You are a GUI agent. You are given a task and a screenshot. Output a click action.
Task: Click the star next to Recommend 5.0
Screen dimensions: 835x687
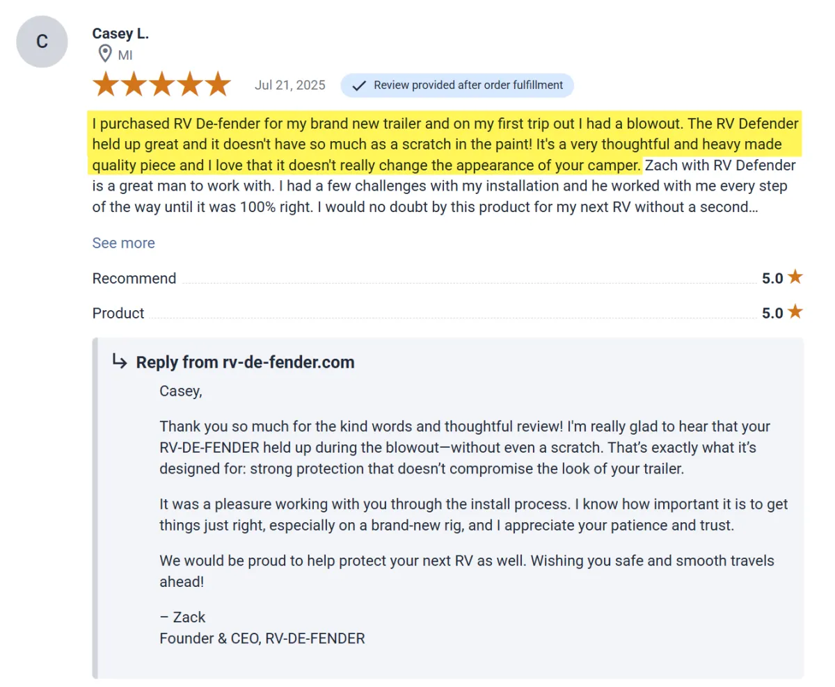[x=795, y=277]
